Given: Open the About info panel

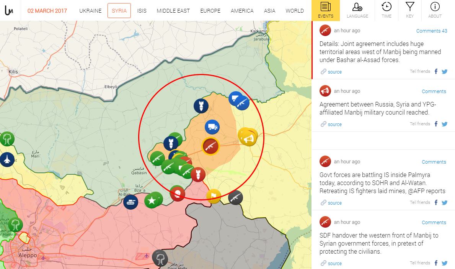Looking at the screenshot, I should point(435,10).
